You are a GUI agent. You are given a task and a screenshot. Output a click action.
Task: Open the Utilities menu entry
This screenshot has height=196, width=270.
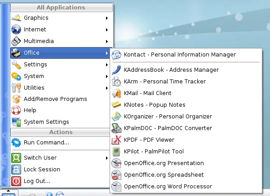click(60, 88)
